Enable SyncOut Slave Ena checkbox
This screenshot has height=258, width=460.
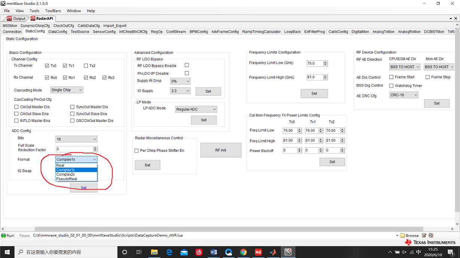click(x=72, y=114)
